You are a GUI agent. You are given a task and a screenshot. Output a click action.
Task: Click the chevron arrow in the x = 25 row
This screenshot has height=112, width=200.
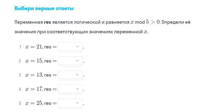click(77, 103)
